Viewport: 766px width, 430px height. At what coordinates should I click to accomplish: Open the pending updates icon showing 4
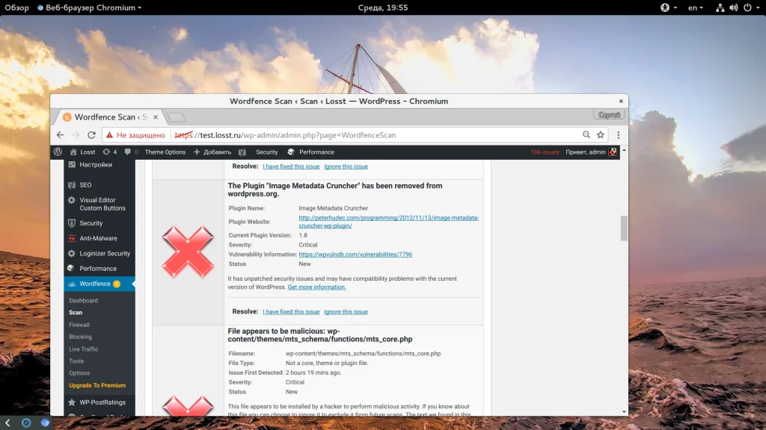click(x=110, y=152)
